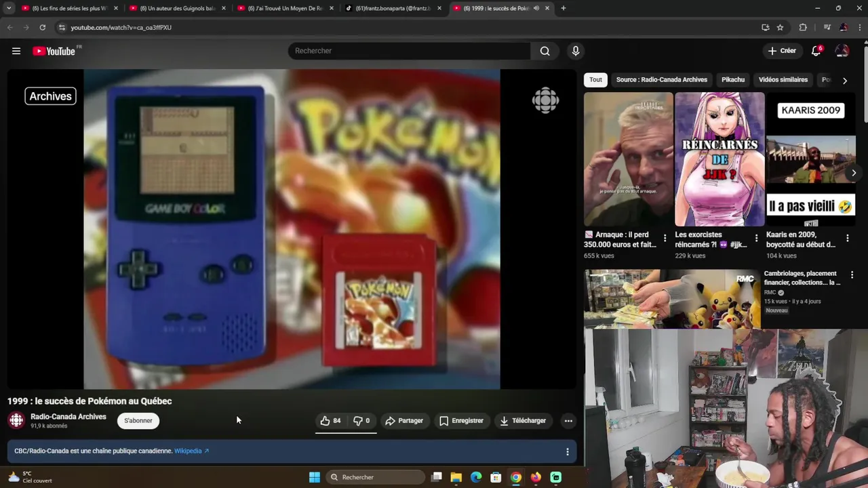Select the Source : Radio-Canada Archives chip

coord(661,80)
